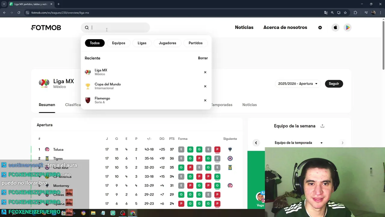Reload the page
This screenshot has width=385, height=217.
19,13
